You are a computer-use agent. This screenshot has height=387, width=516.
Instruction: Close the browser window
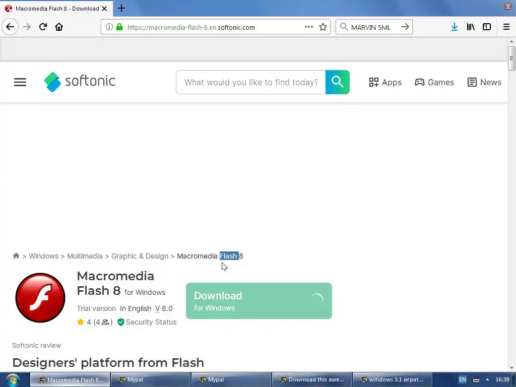(508, 6)
